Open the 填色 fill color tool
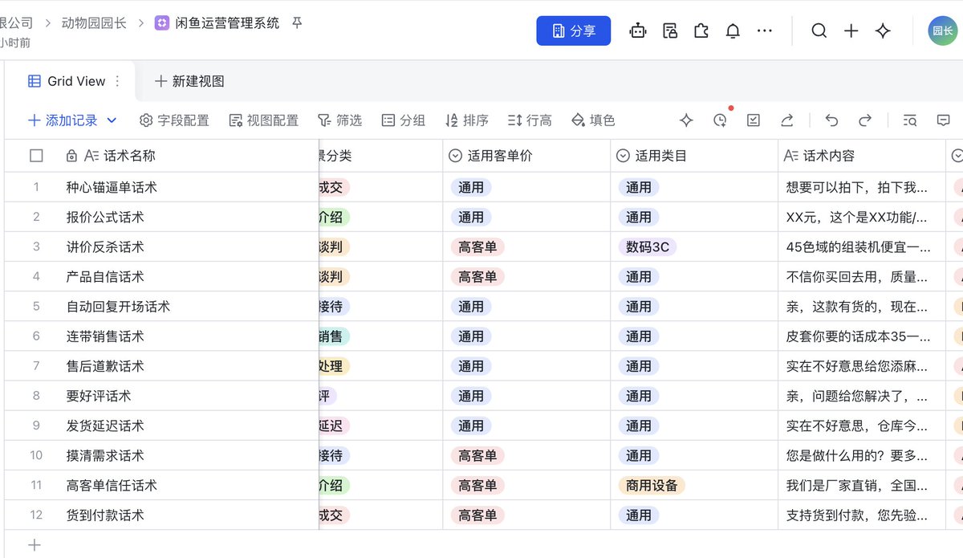Image resolution: width=963 pixels, height=558 pixels. pyautogui.click(x=593, y=120)
